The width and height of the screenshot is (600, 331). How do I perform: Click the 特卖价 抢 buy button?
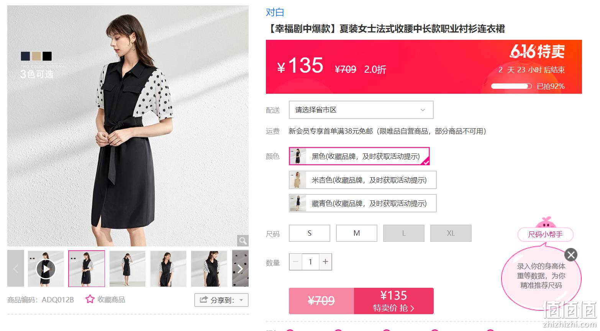(x=394, y=301)
